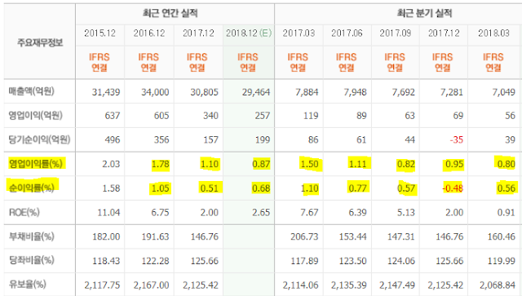Screen dimensions: 522x296
Task: Click the revenue value 34,000
Action: [155, 92]
